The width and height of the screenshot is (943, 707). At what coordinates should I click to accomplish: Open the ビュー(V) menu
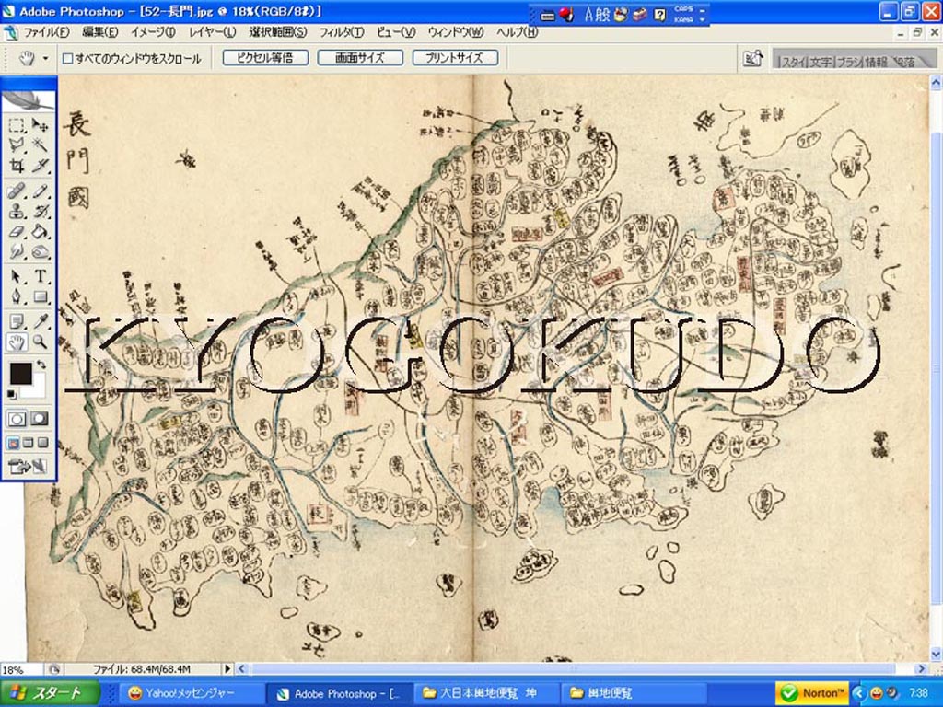click(396, 32)
